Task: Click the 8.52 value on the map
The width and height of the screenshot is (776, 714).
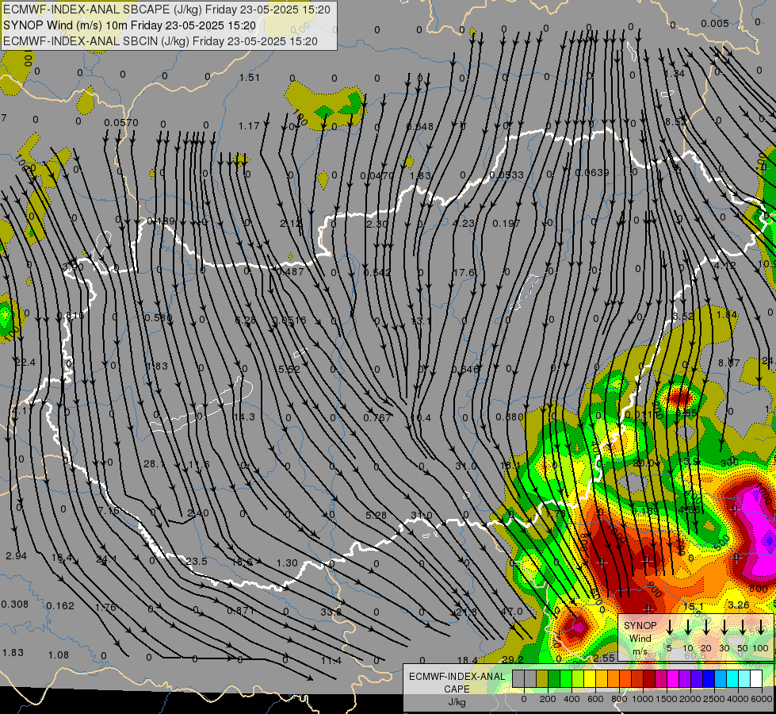Action: tap(675, 121)
